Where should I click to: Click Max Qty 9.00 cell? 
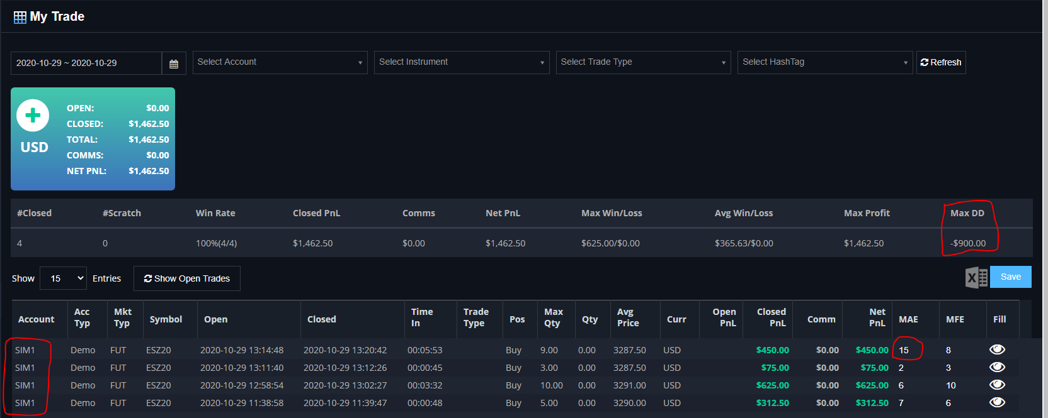tap(549, 350)
